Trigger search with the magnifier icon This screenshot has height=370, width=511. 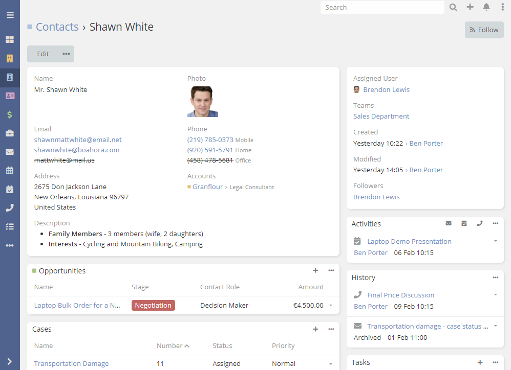pyautogui.click(x=454, y=7)
